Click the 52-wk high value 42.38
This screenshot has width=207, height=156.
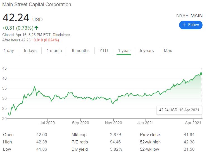189,142
